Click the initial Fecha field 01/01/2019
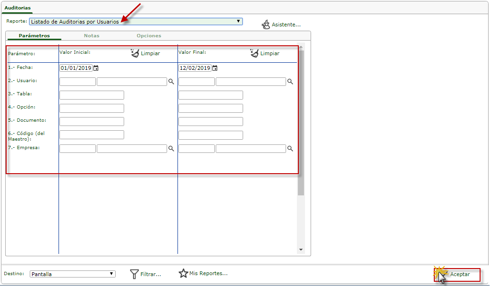This screenshot has width=490, height=286. (x=76, y=68)
